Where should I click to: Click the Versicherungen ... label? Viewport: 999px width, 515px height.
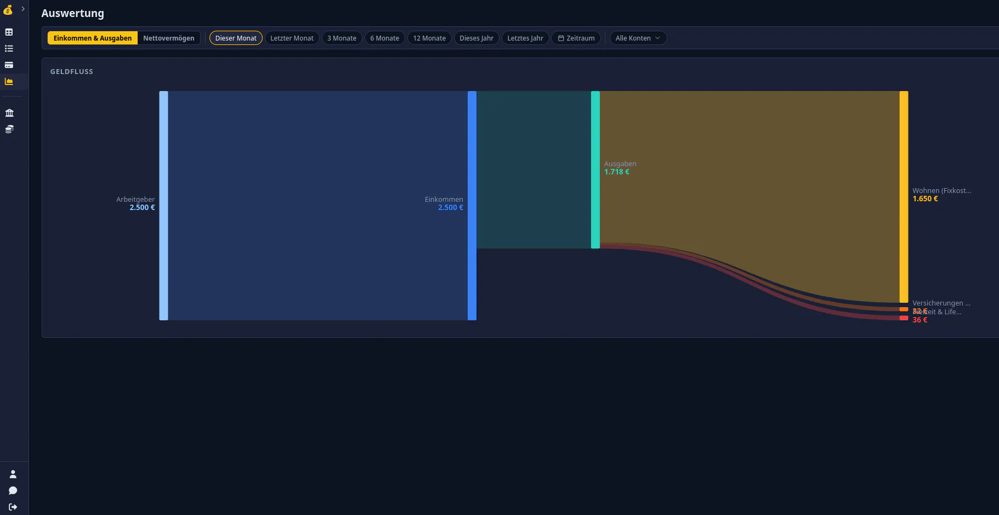click(941, 303)
